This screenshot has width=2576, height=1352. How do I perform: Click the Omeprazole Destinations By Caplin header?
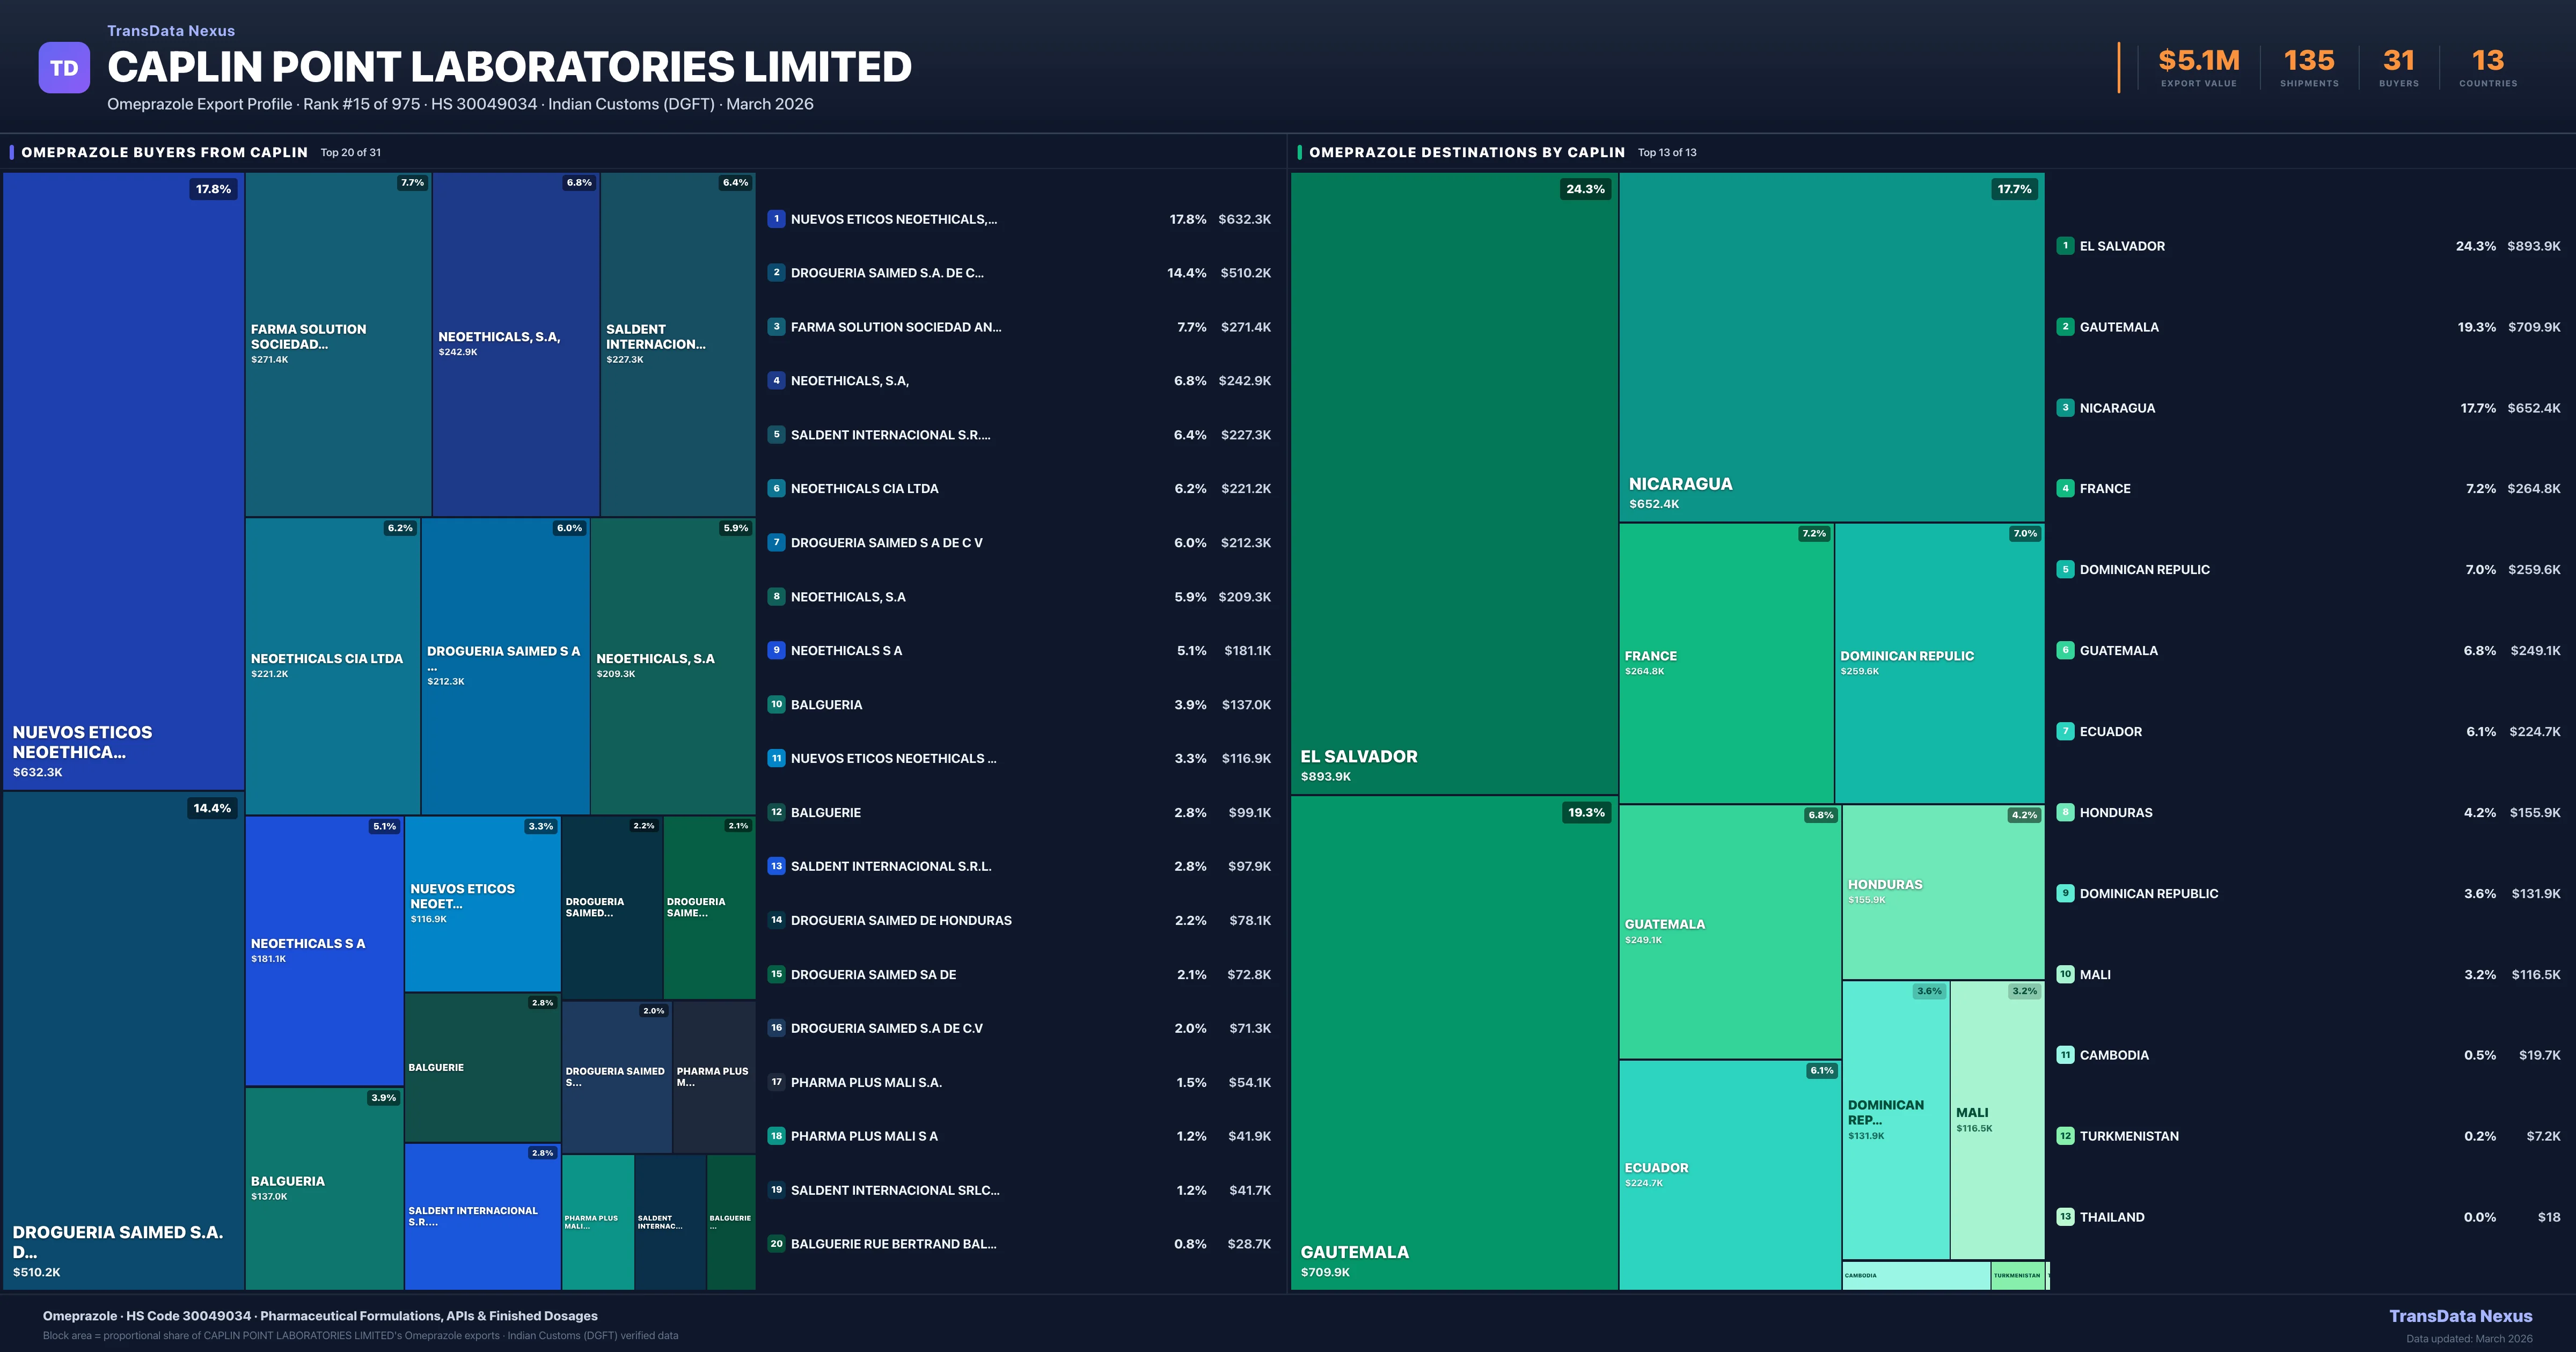pyautogui.click(x=1466, y=152)
